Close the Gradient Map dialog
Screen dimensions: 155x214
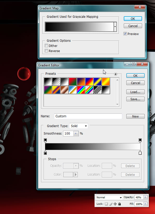[140, 7]
